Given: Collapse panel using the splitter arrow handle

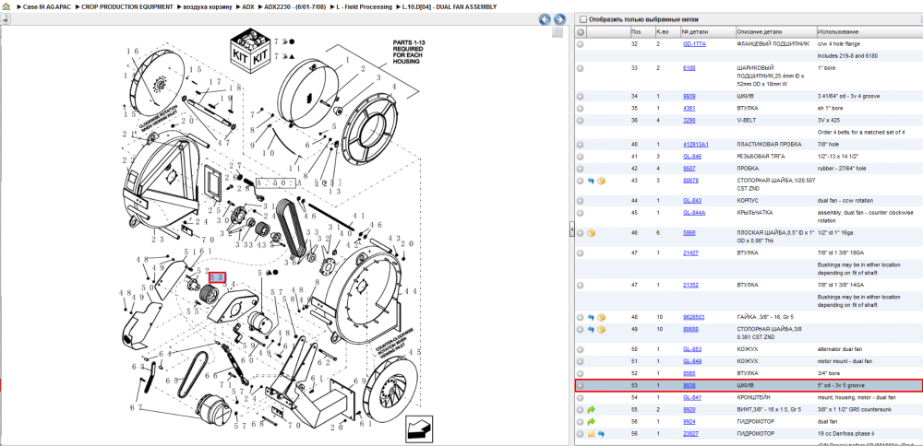Looking at the screenshot, I should click(571, 231).
